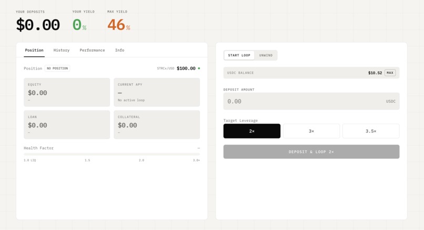Choose 3× target leverage
Viewport: 424px width, 230px height.
click(x=311, y=131)
